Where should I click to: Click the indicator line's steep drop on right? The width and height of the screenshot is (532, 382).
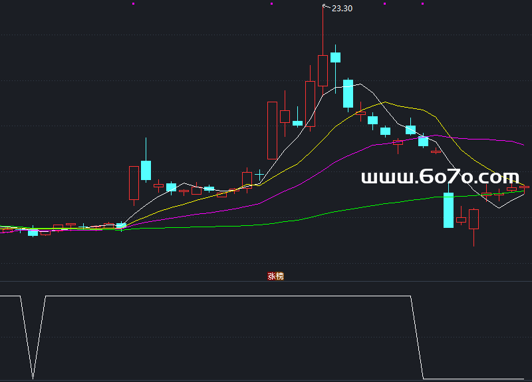(418, 339)
